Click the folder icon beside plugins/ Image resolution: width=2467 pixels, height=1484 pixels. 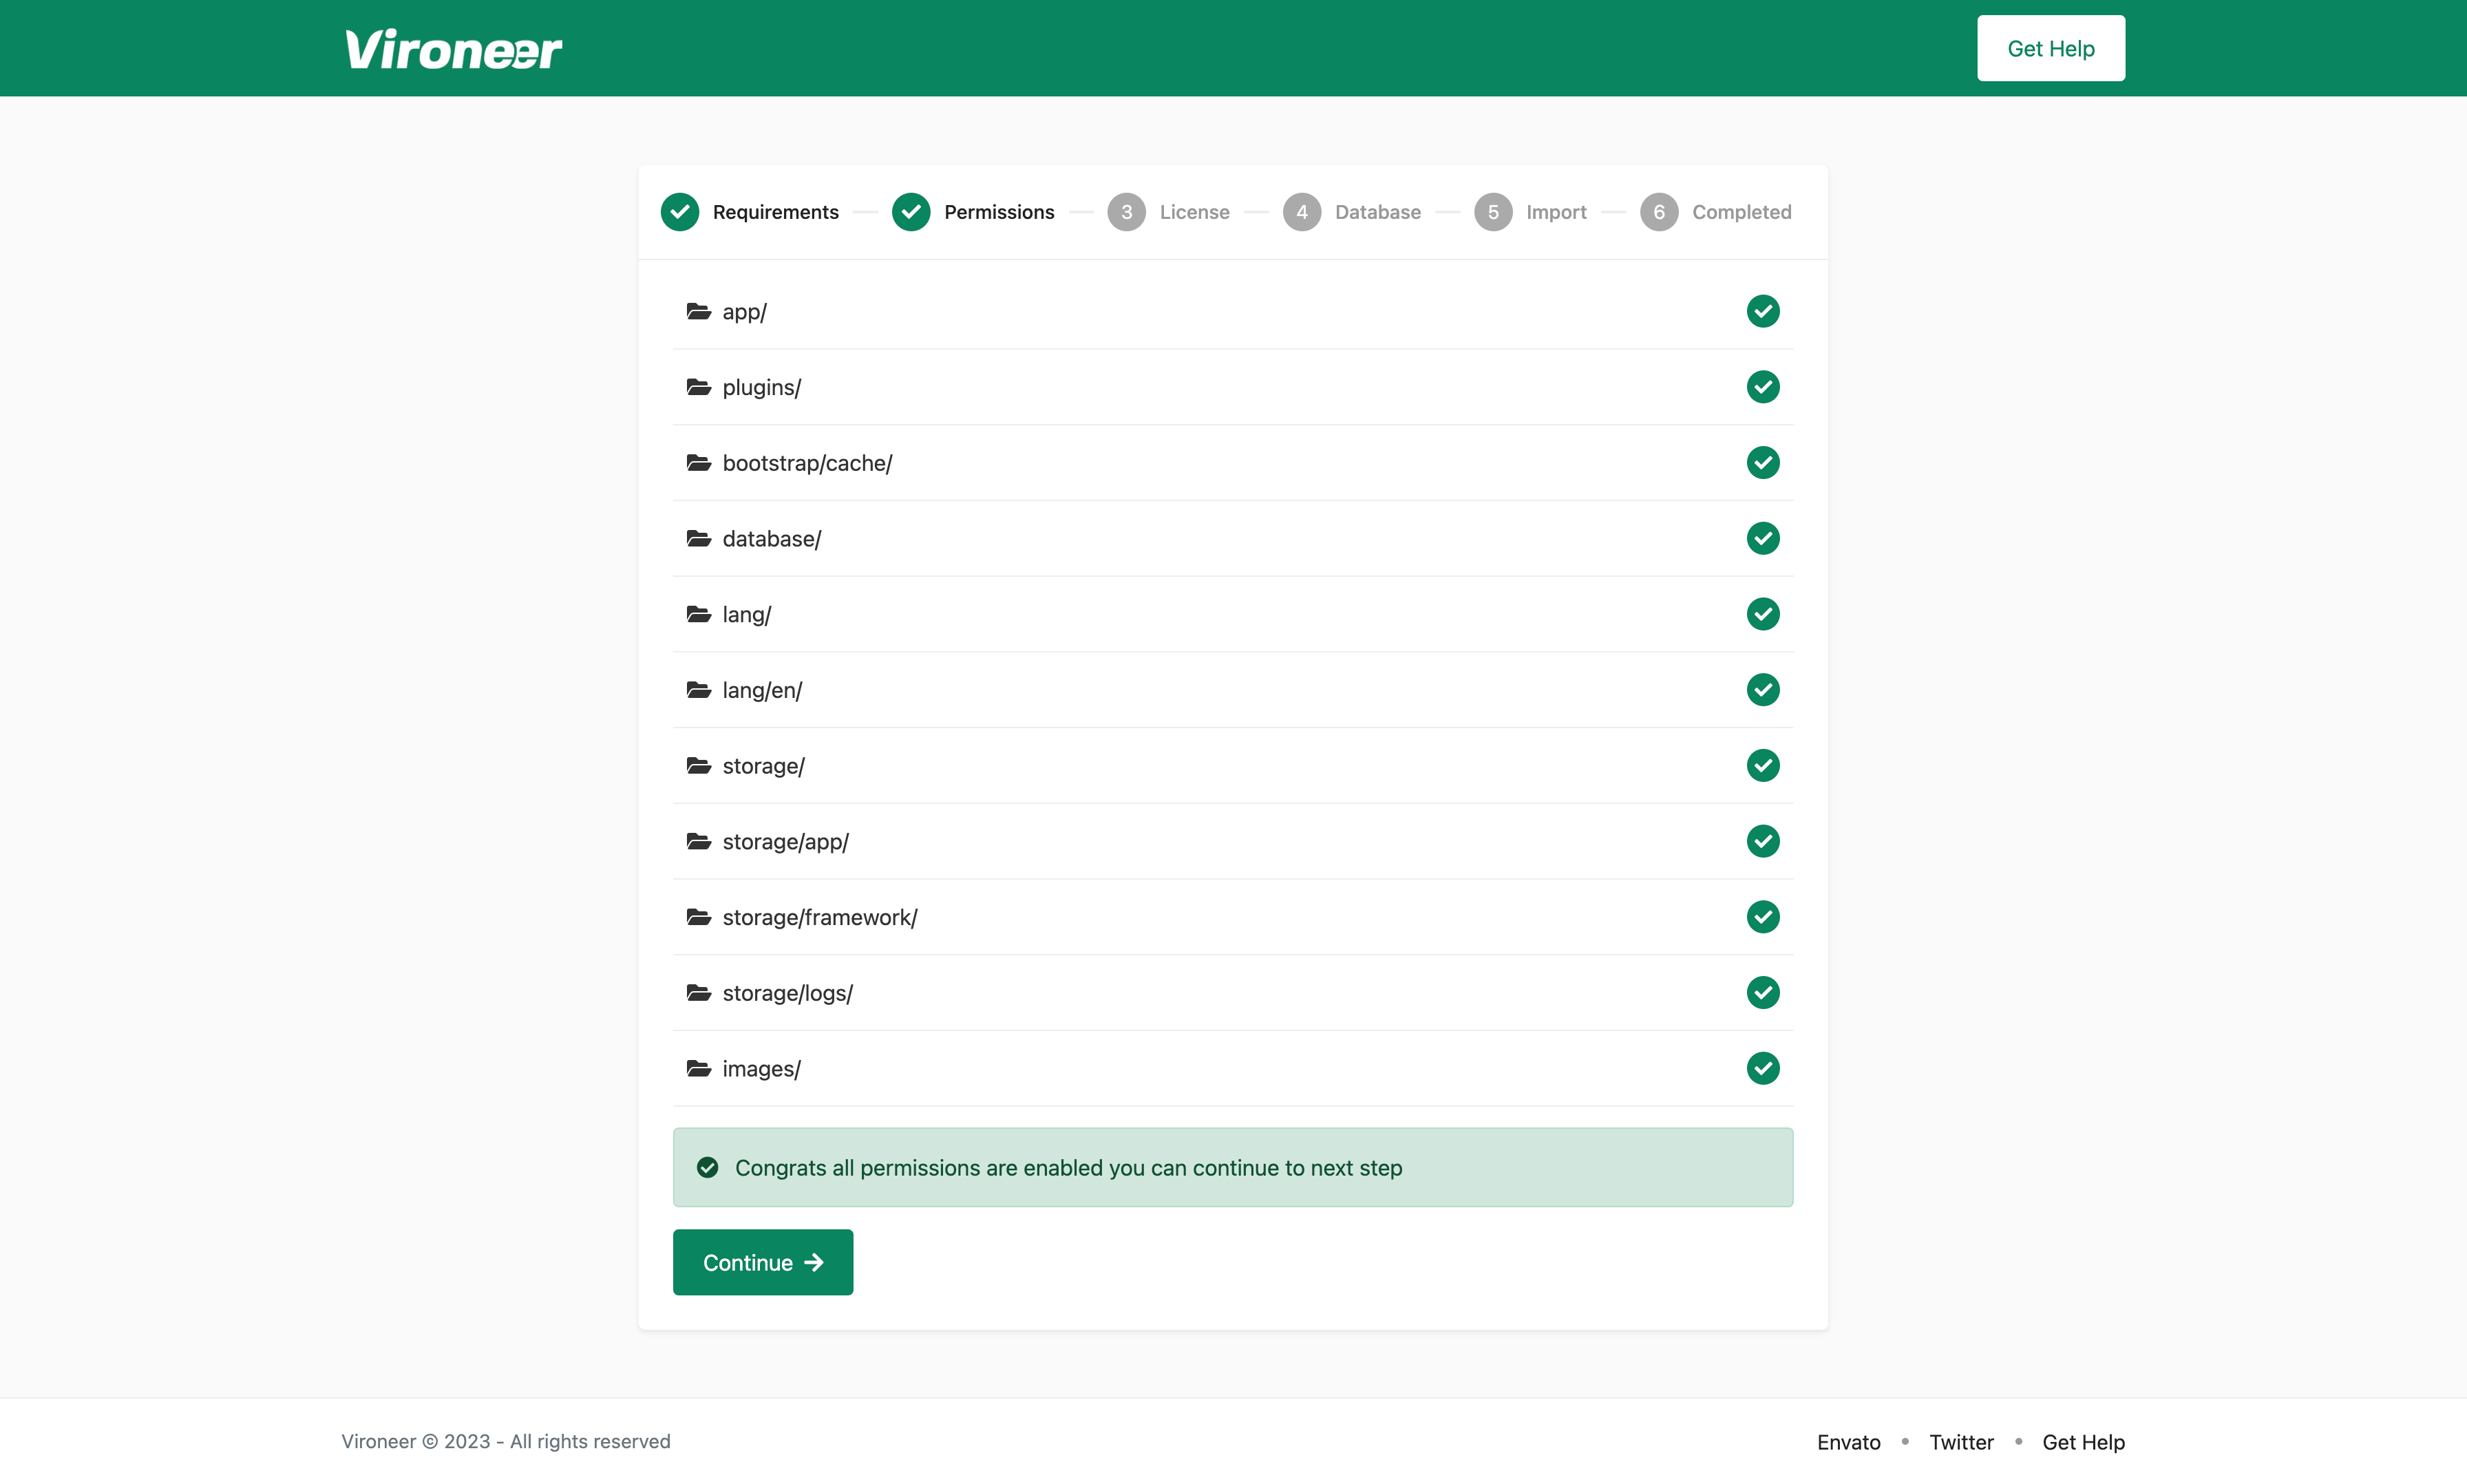(698, 387)
